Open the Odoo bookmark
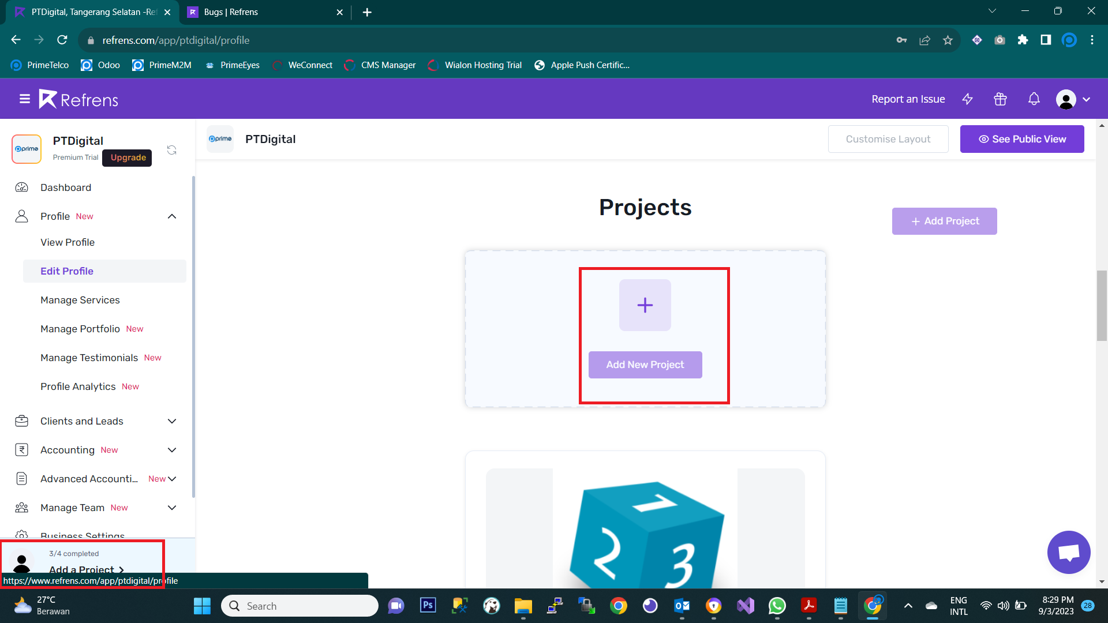The image size is (1108, 623). tap(100, 65)
